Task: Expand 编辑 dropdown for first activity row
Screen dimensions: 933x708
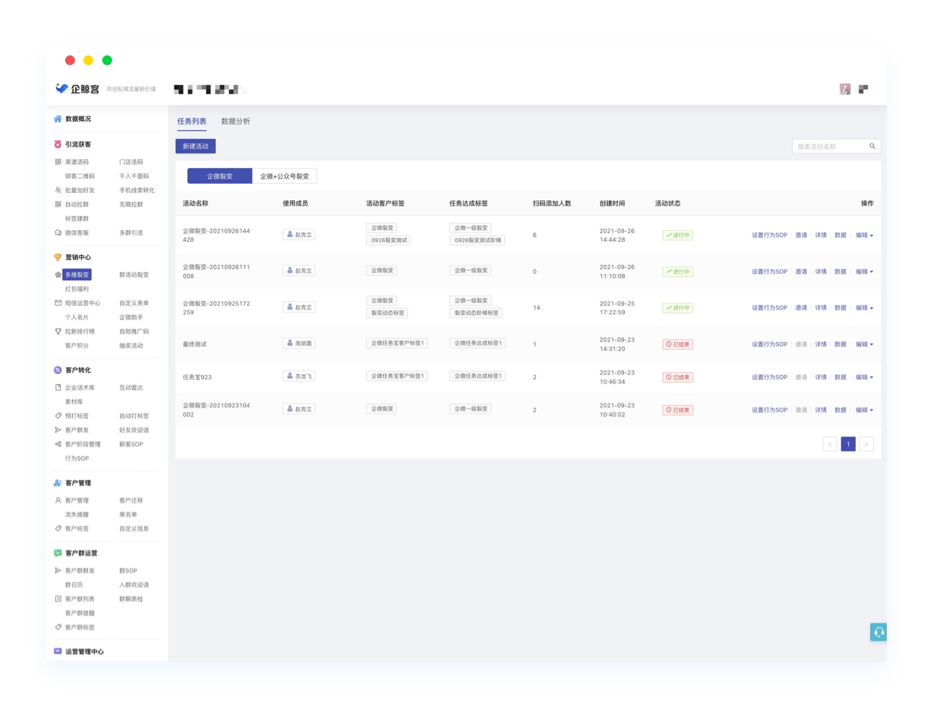Action: [x=864, y=236]
